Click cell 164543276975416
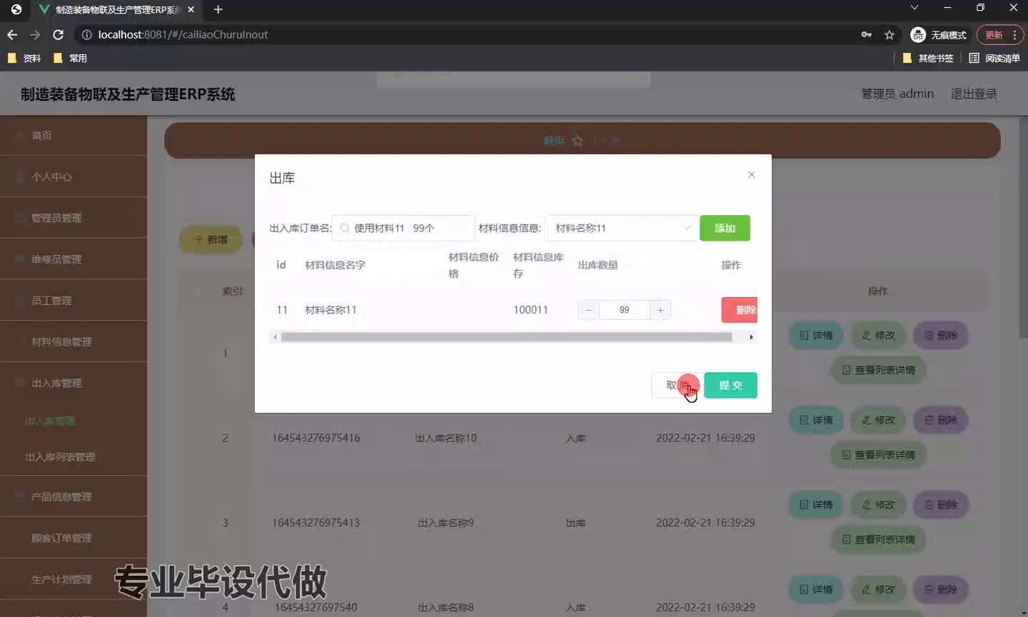 point(316,438)
